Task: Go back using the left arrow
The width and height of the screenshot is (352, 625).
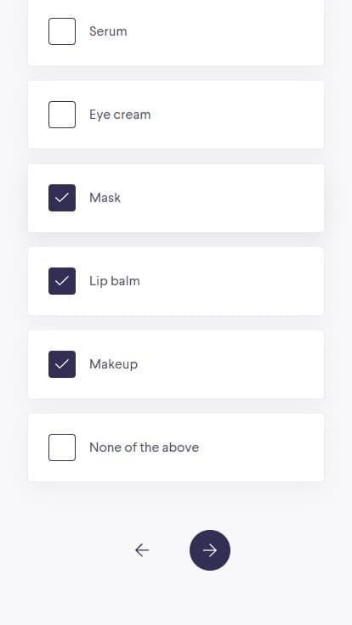Action: coord(142,550)
